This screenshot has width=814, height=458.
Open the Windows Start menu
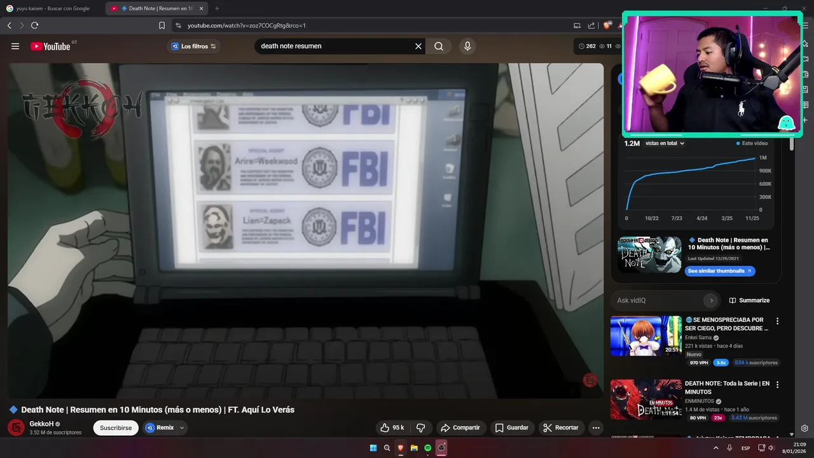pyautogui.click(x=373, y=448)
